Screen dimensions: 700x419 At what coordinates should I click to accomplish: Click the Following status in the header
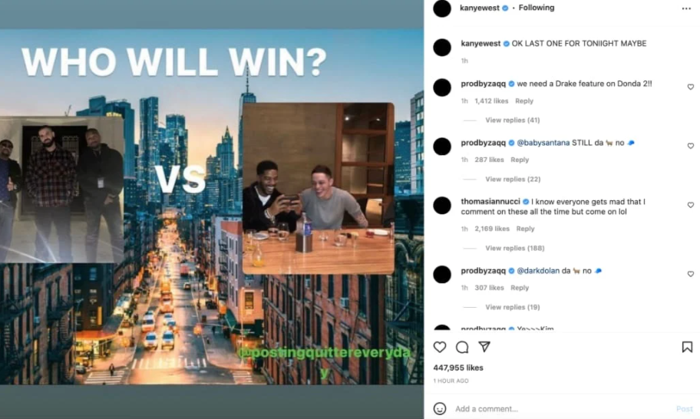point(537,8)
